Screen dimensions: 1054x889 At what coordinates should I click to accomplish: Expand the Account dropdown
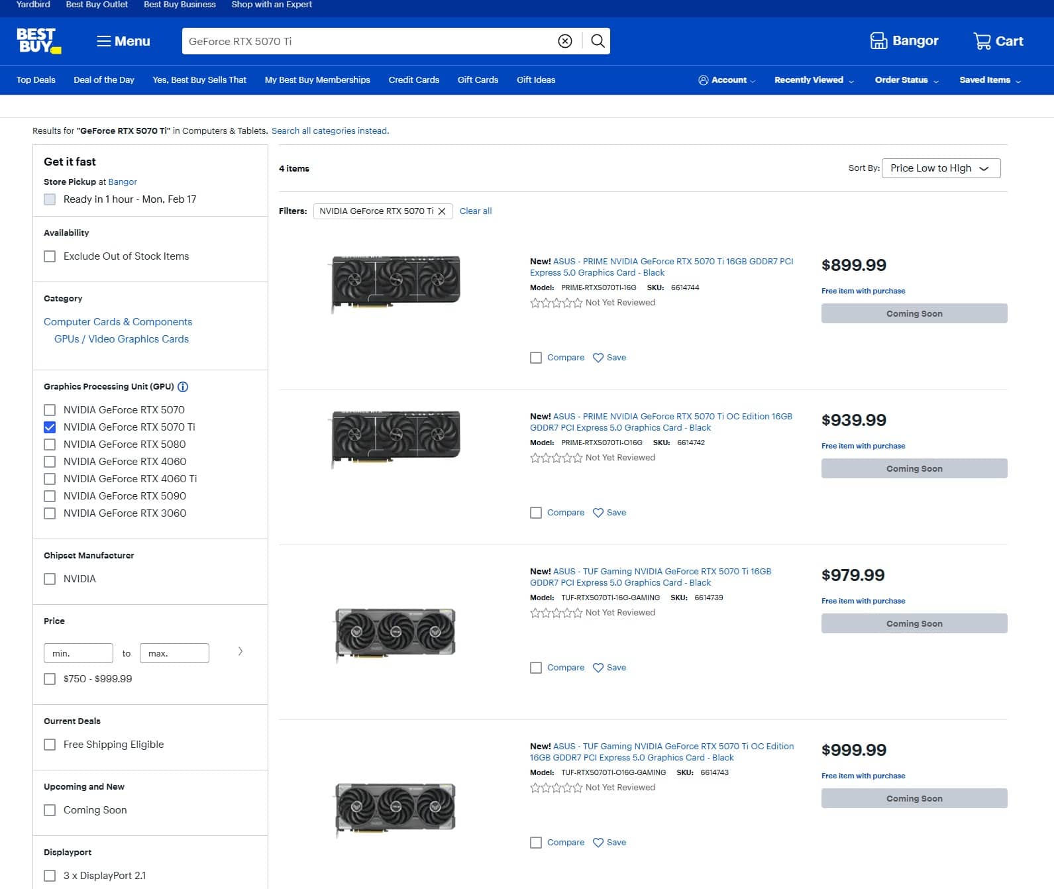tap(727, 80)
